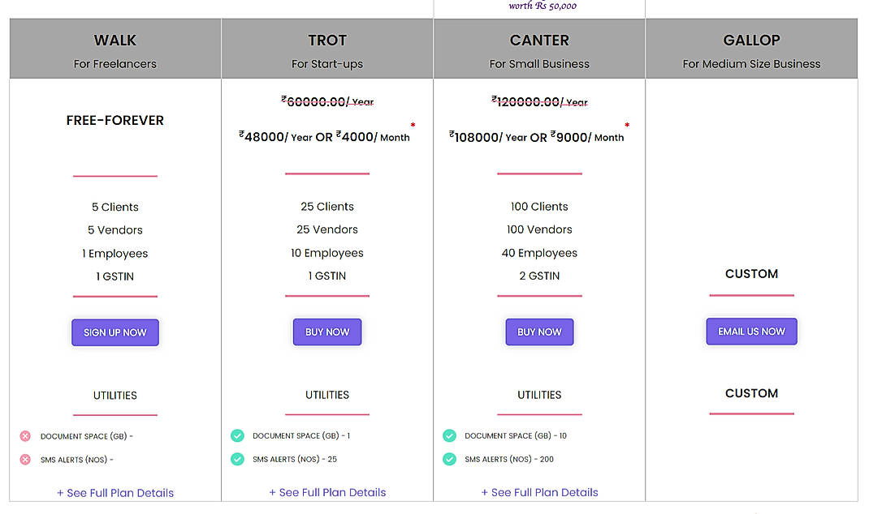Click SIGN UP NOW for the WALK plan

(115, 332)
